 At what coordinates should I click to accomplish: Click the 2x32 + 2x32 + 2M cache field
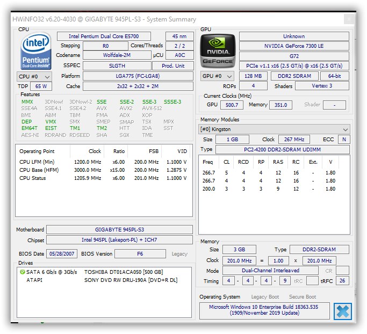pyautogui.click(x=138, y=86)
